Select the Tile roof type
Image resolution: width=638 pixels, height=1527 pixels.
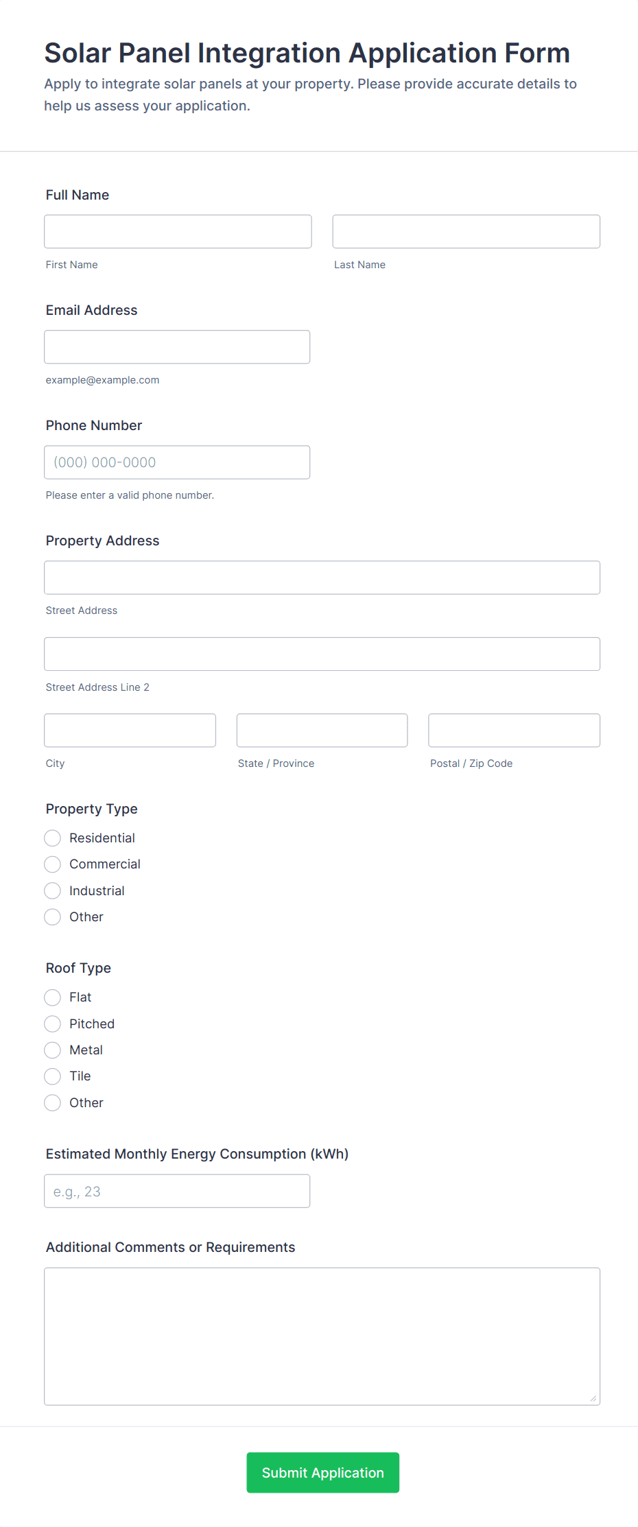coord(52,1076)
